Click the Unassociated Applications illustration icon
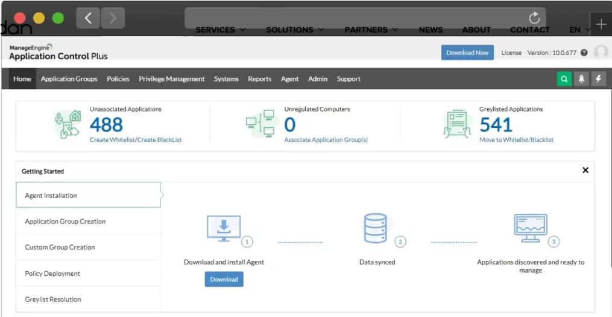 point(68,124)
